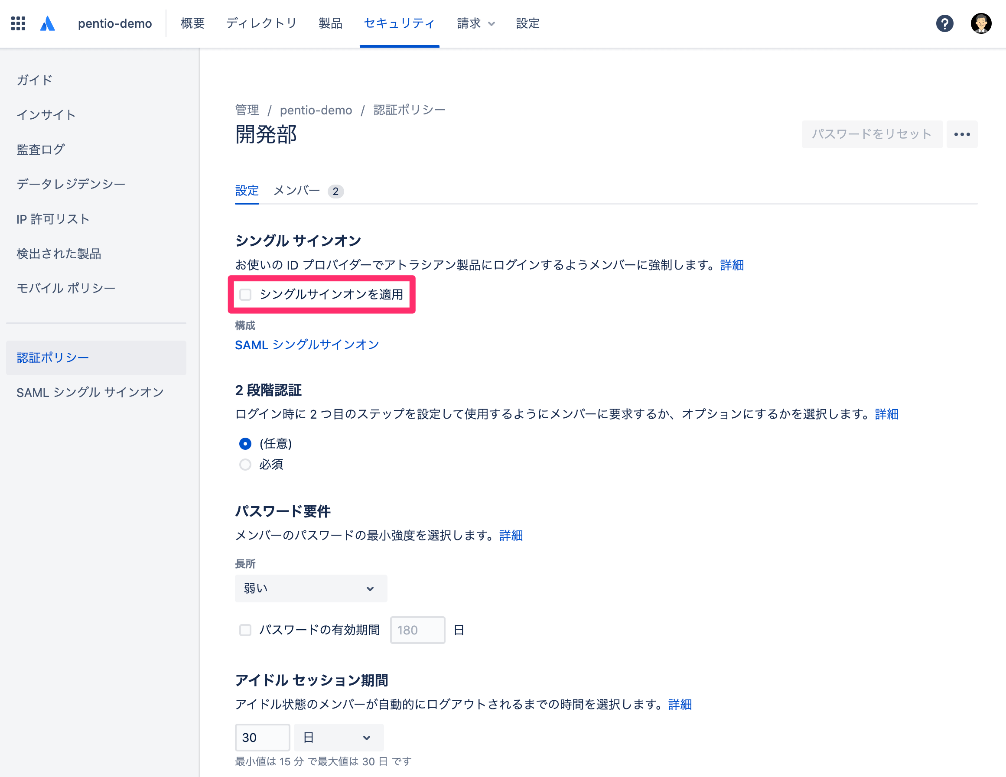Click pentio-demo in the breadcrumb
1006x777 pixels.
click(x=316, y=110)
